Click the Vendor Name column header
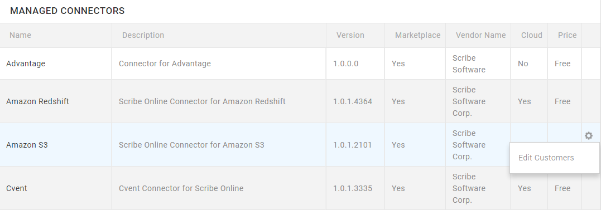 click(x=480, y=35)
